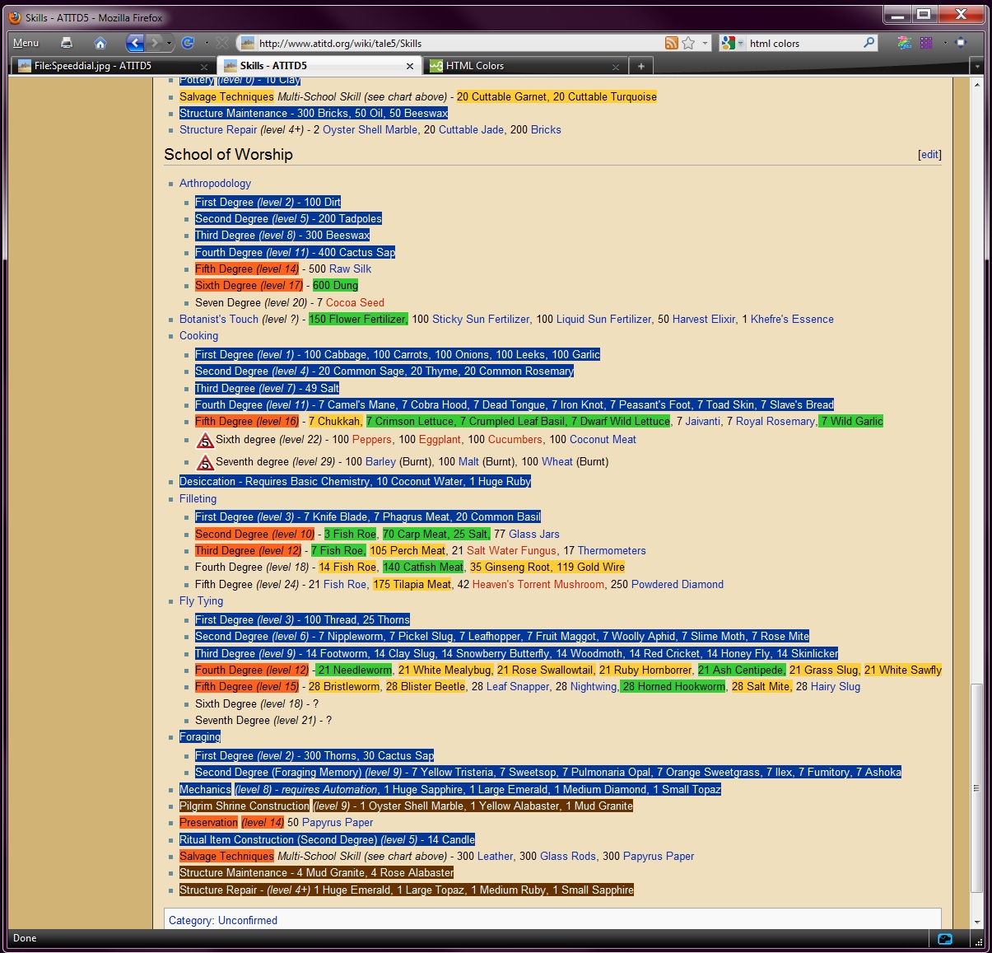Viewport: 992px width, 953px height.
Task: Print the page using the printer icon
Action: pos(67,43)
